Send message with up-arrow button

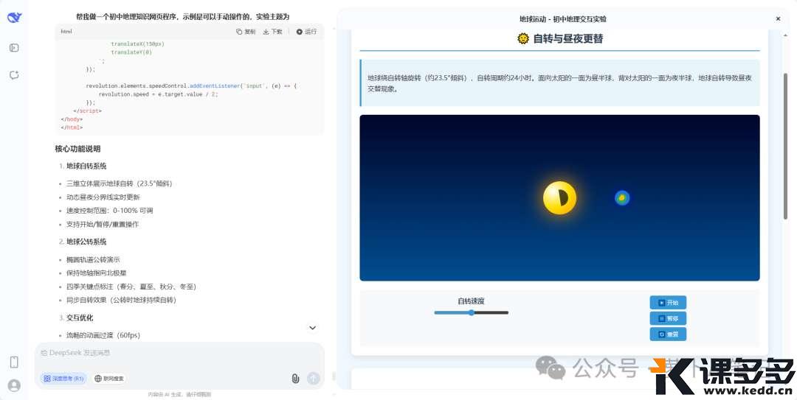click(313, 378)
